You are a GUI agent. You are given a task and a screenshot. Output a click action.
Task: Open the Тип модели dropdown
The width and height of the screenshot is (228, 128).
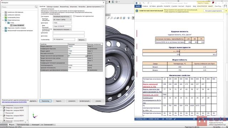tap(62, 17)
